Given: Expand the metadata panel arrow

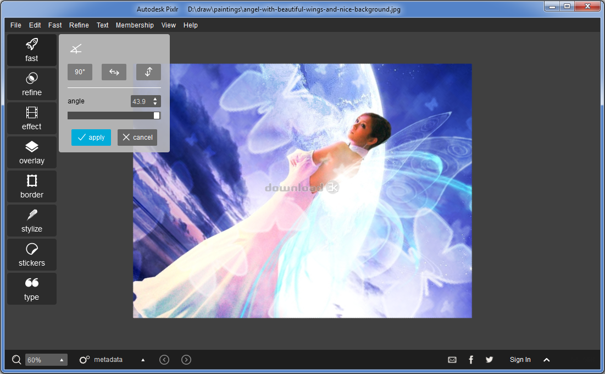Looking at the screenshot, I should point(143,360).
